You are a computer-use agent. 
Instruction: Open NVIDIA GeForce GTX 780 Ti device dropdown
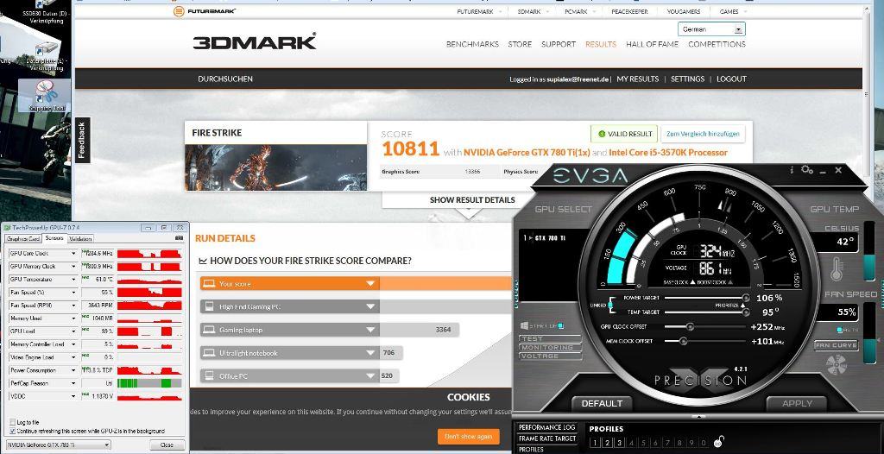tap(58, 445)
